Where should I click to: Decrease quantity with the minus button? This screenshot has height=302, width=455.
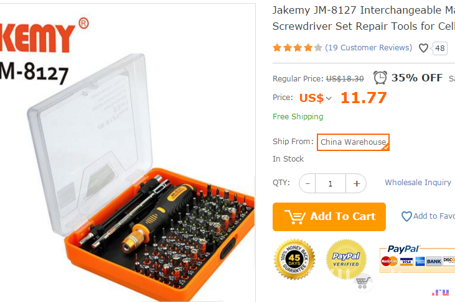pyautogui.click(x=307, y=183)
